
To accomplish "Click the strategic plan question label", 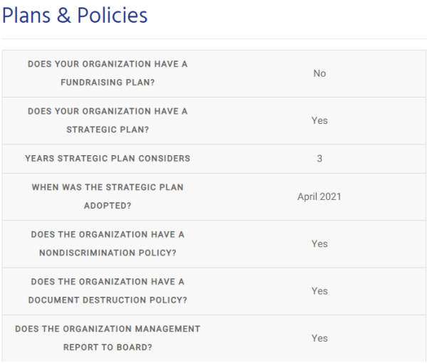I will click(x=107, y=120).
